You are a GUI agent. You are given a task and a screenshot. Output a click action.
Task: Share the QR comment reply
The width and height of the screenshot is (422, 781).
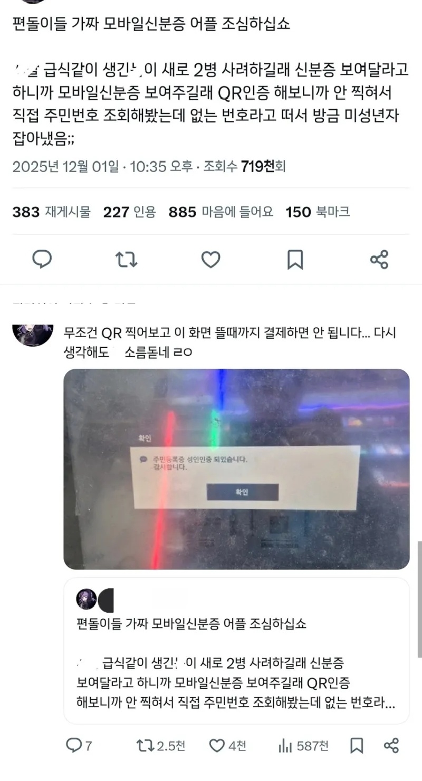391,746
